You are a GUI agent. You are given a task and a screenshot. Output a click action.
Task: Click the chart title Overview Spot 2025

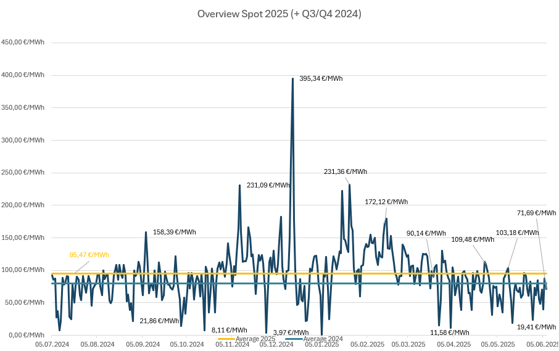(x=279, y=14)
